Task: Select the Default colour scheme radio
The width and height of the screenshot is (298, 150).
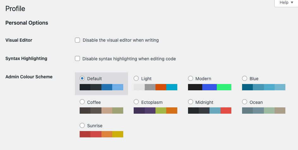Action: (82, 78)
